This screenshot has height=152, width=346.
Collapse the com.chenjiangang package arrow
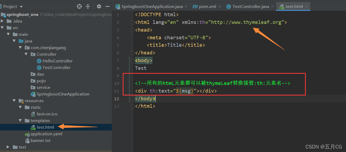point(20,47)
